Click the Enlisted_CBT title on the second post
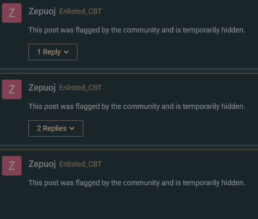 80,88
